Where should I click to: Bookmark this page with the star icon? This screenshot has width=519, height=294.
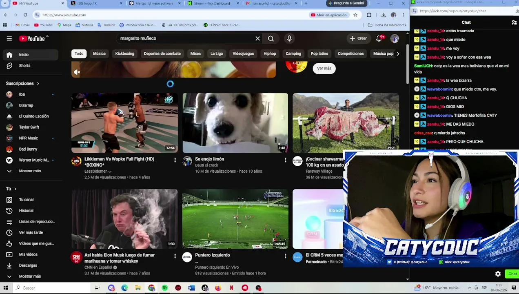(355, 15)
